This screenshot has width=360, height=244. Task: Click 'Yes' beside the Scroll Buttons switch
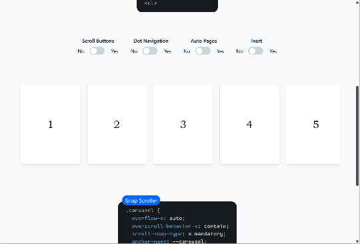115,51
